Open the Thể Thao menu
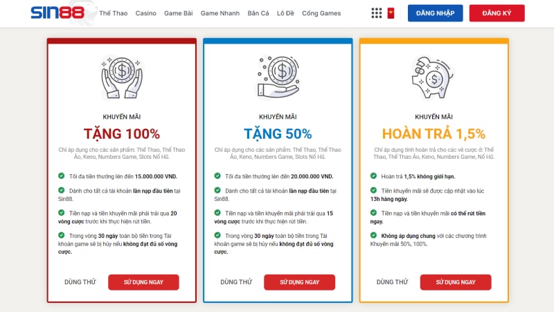Screen dimensions: 554x312 point(114,13)
